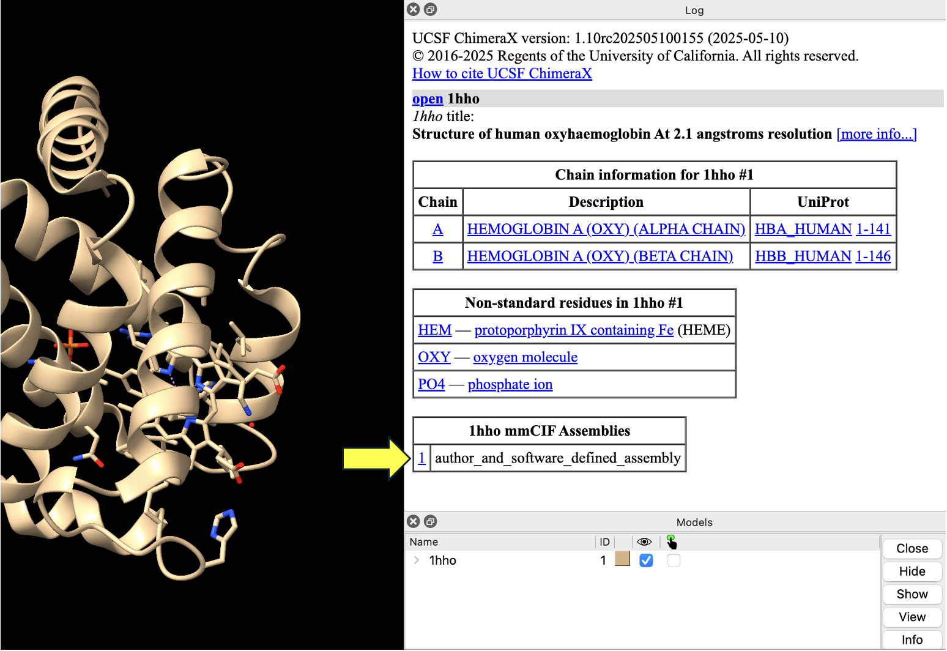Click the How to cite UCSF ChimeraX link

coord(502,73)
